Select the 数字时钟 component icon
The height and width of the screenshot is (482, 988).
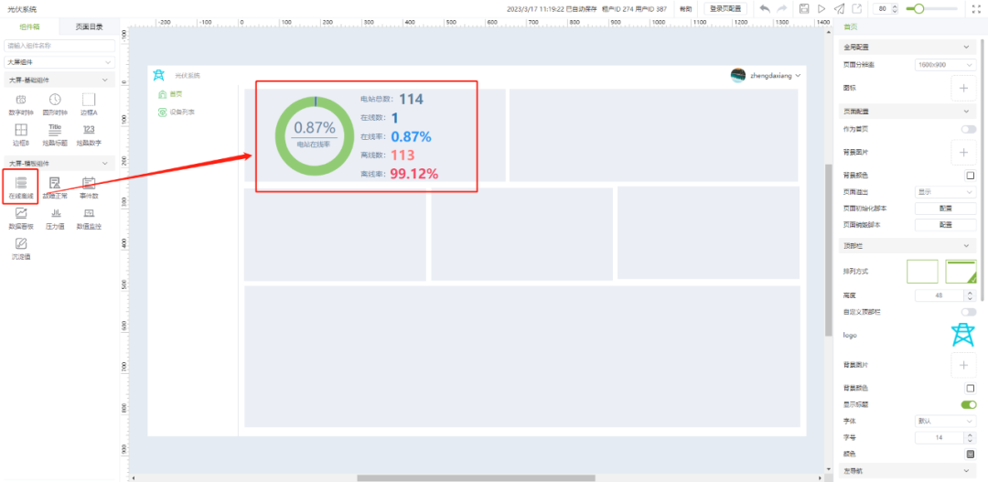21,100
